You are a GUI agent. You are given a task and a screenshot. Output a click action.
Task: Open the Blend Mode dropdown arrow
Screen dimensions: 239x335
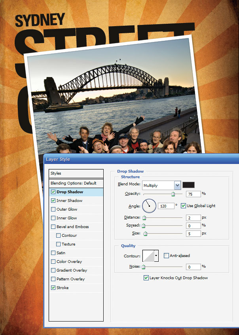click(178, 185)
